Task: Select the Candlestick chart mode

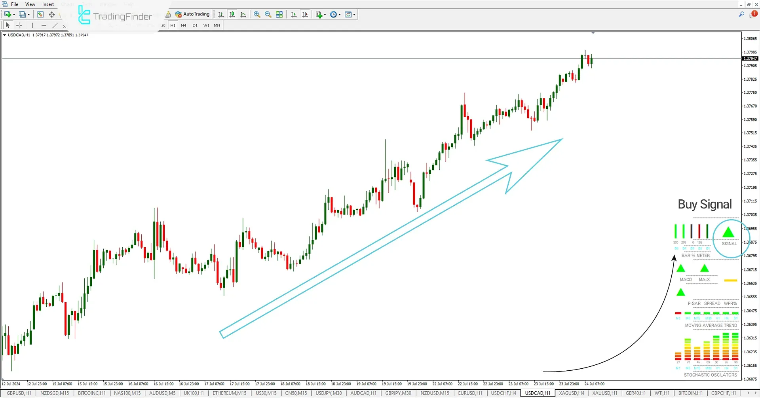Action: click(232, 14)
